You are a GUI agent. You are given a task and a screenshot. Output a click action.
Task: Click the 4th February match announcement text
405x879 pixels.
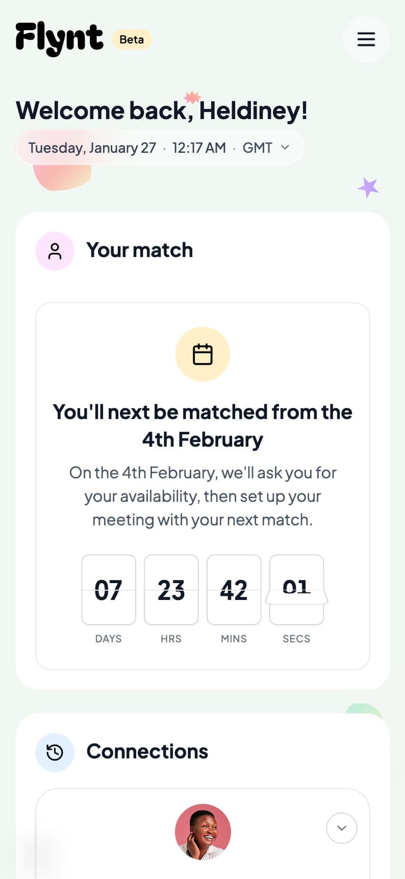tap(202, 425)
